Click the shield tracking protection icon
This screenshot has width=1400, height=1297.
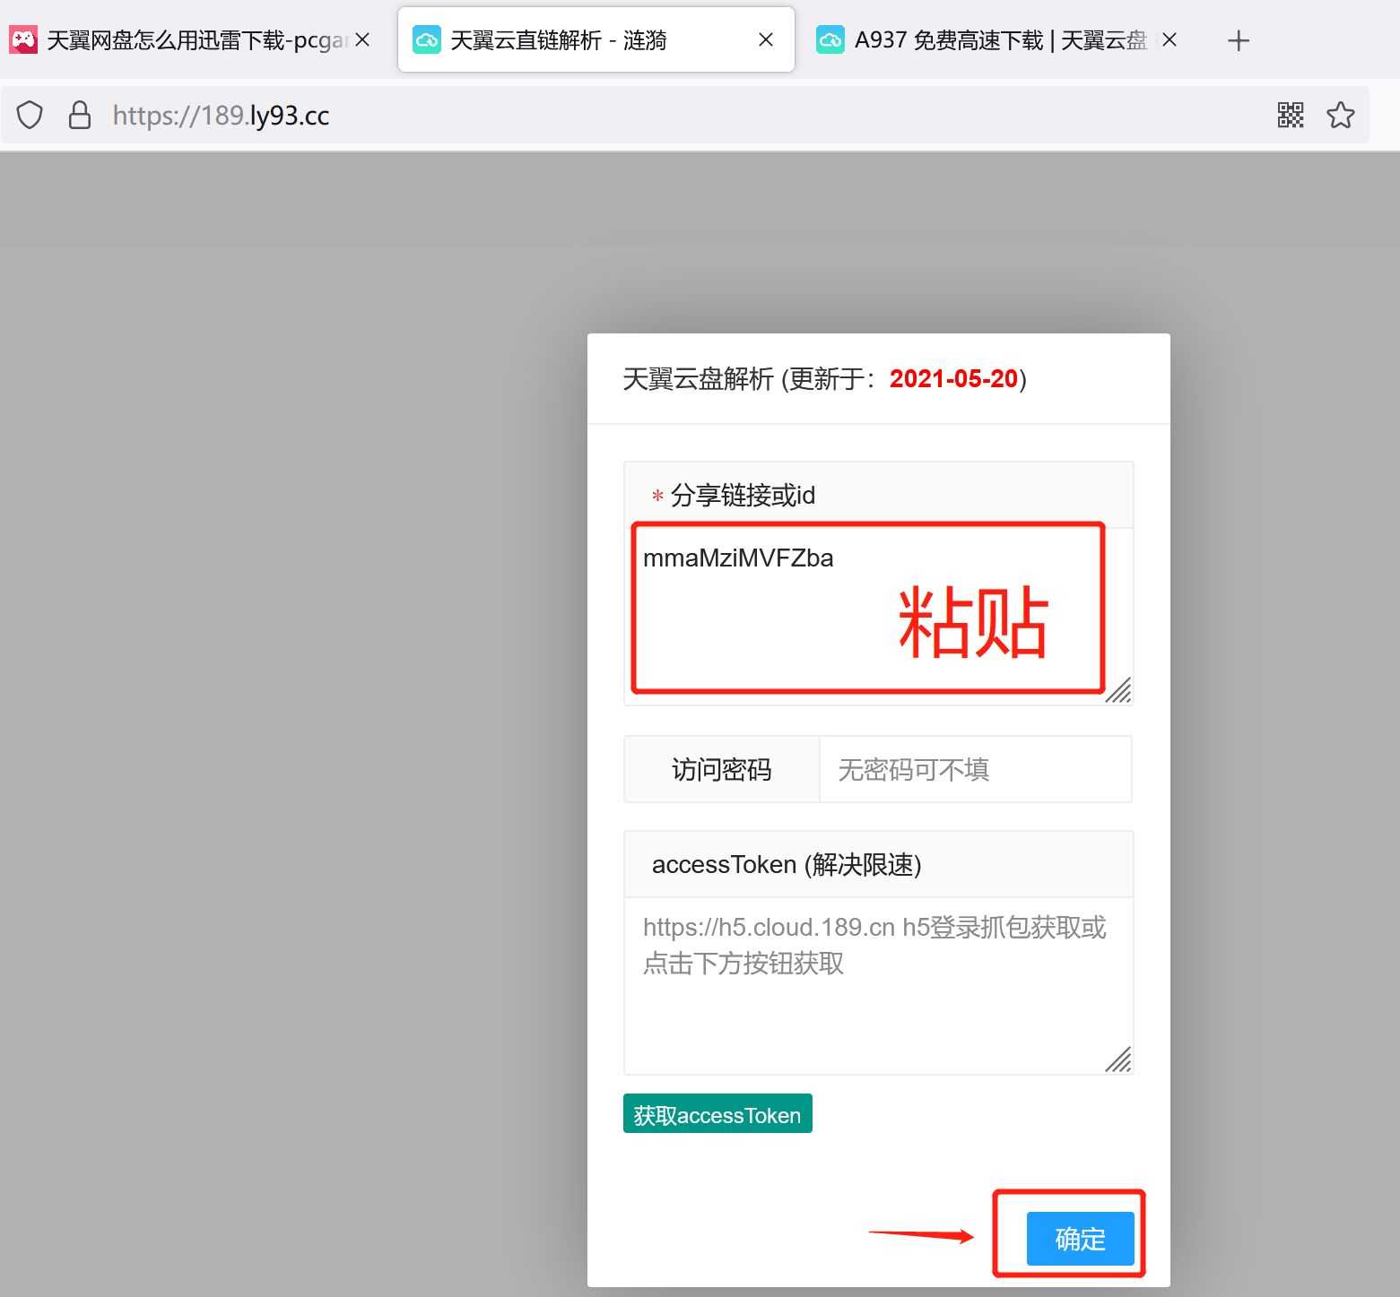[30, 115]
